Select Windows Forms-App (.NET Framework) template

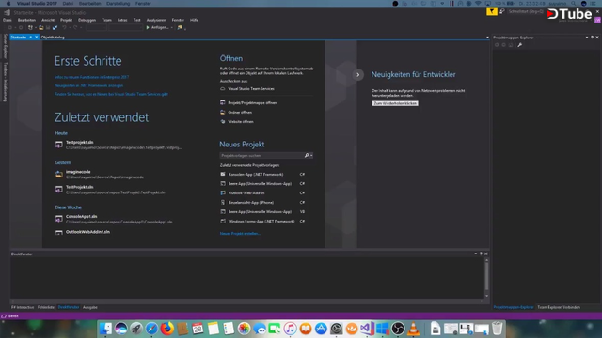click(262, 222)
